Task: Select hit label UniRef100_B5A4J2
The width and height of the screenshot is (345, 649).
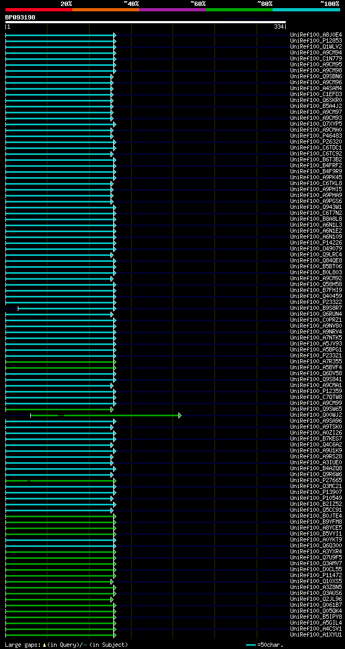Action: coord(316,106)
